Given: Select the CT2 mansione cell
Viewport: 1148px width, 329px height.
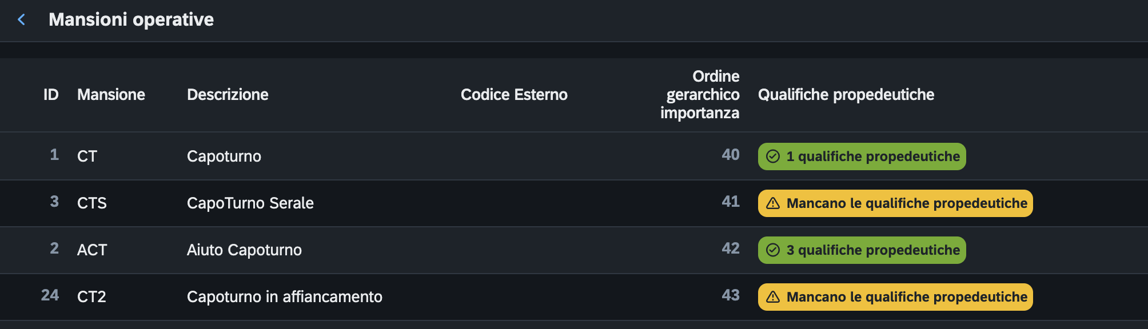Looking at the screenshot, I should tap(91, 297).
